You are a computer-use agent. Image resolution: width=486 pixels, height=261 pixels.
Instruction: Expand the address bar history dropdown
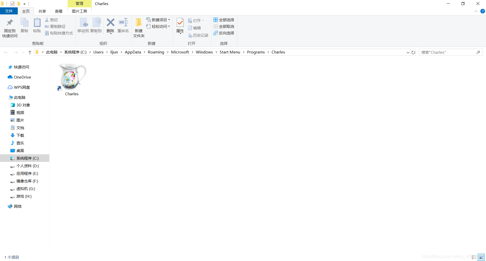(x=408, y=52)
